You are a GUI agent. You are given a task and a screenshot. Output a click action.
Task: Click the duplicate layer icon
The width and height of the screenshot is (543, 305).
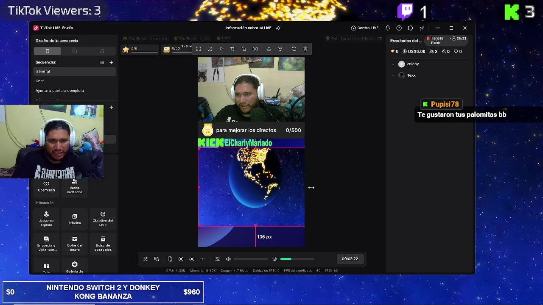point(244,49)
